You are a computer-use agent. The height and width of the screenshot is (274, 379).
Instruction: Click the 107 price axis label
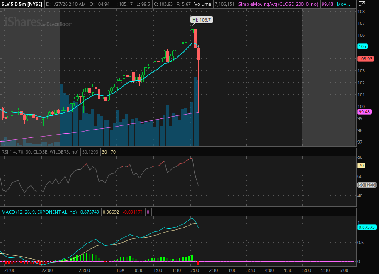[361, 23]
